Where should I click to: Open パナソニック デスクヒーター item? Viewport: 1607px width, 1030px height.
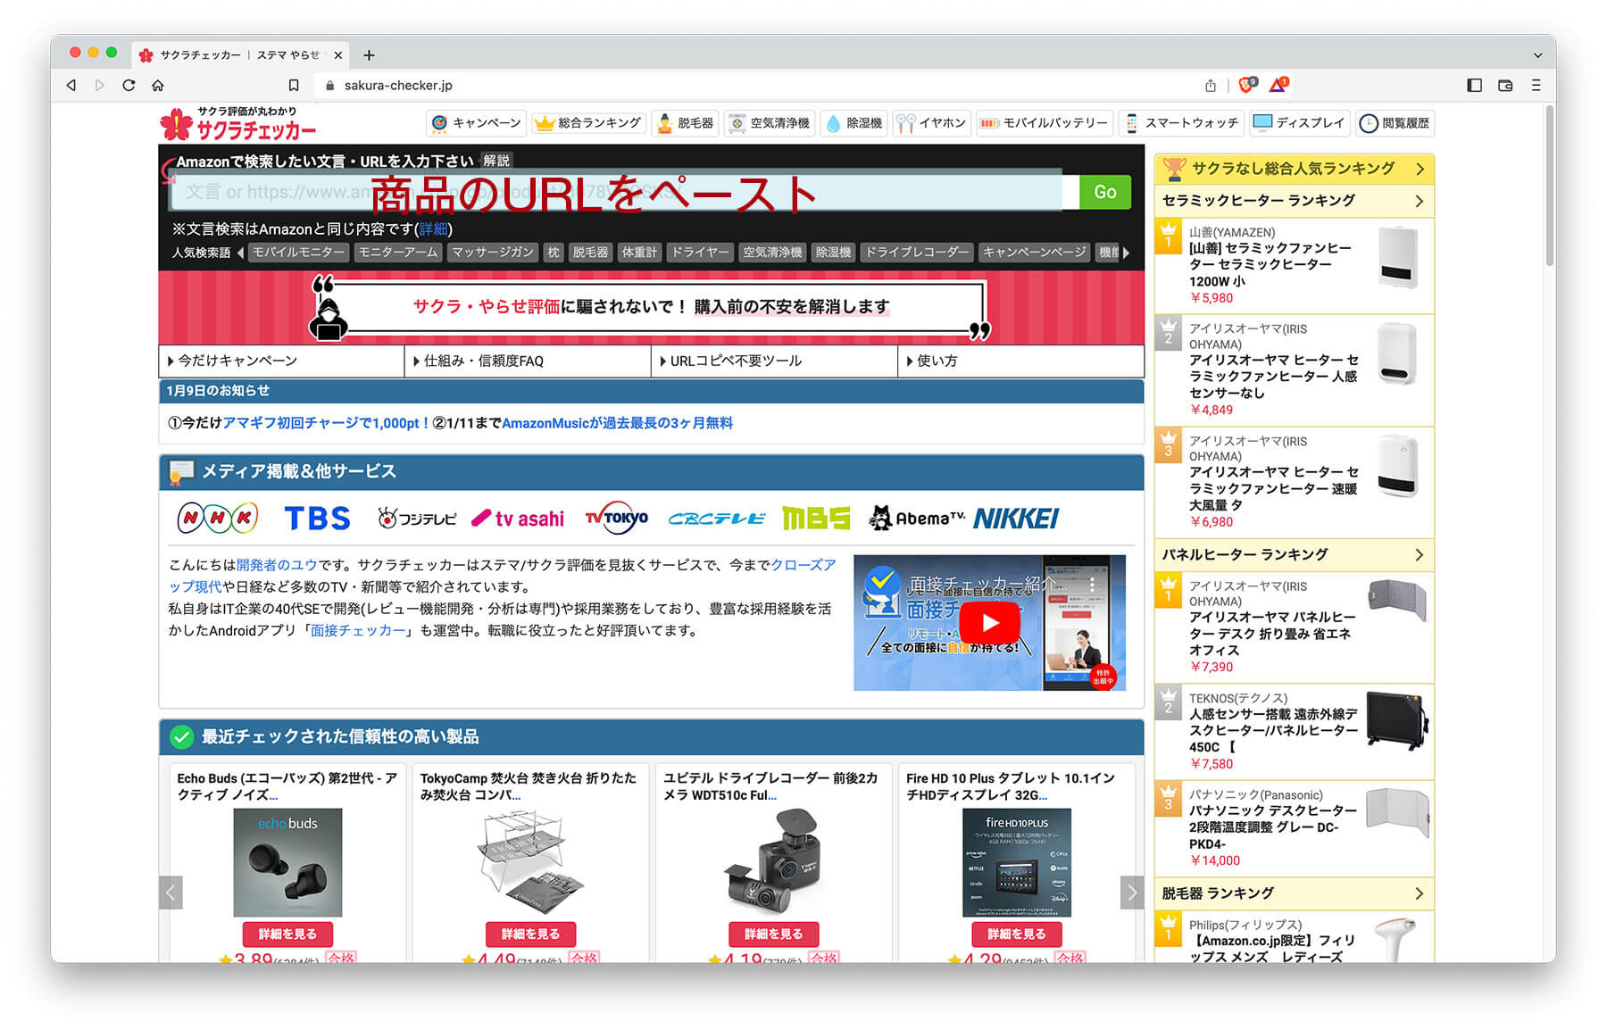click(x=1294, y=827)
